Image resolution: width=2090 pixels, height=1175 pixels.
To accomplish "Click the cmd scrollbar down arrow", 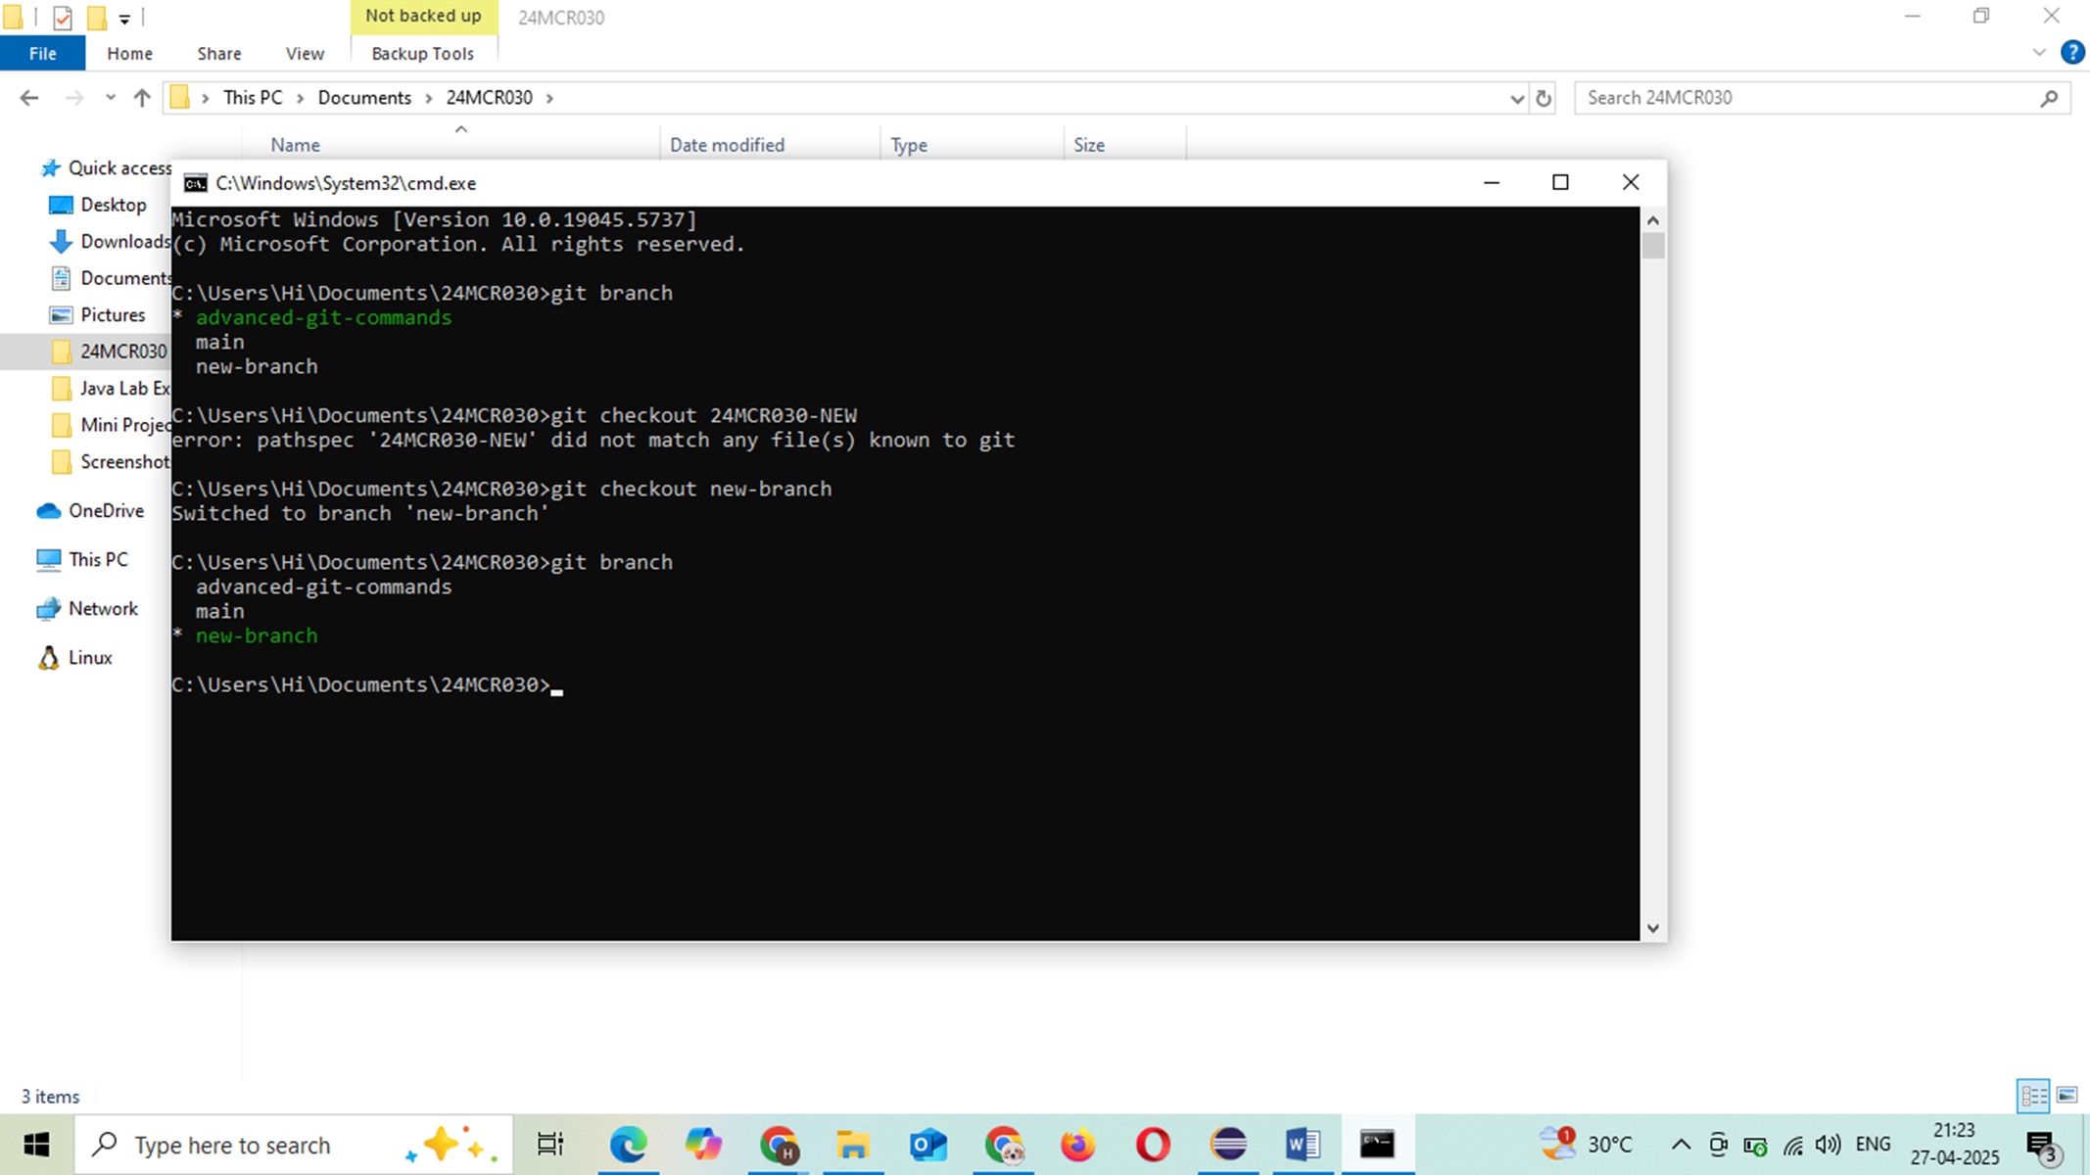I will pos(1653,928).
